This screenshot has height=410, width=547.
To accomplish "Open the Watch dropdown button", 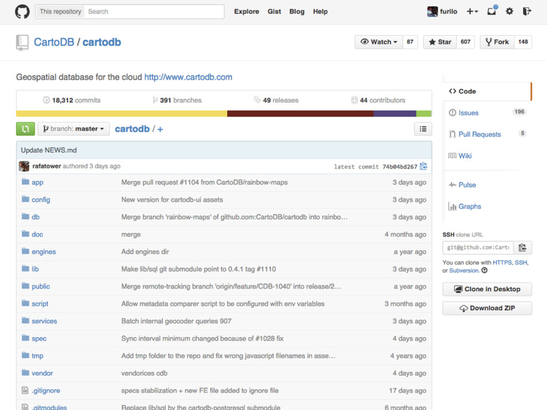I will pyautogui.click(x=379, y=42).
